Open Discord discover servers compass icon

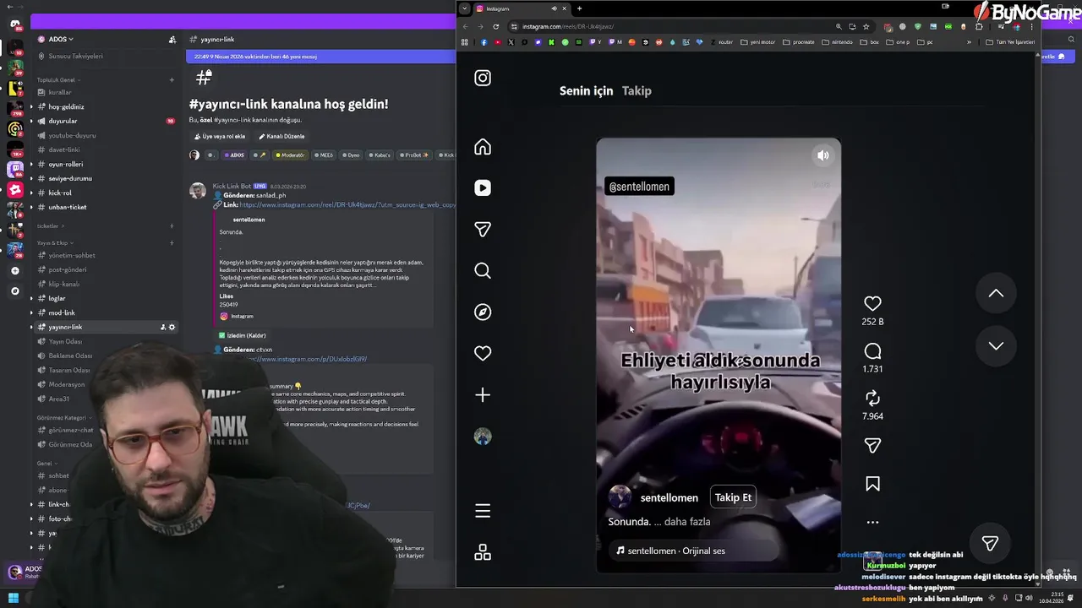pyautogui.click(x=14, y=290)
